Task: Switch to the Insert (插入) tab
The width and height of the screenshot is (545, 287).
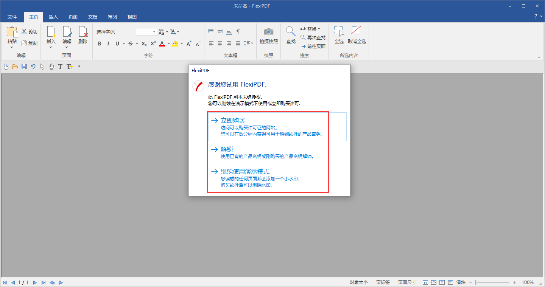Action: 53,17
